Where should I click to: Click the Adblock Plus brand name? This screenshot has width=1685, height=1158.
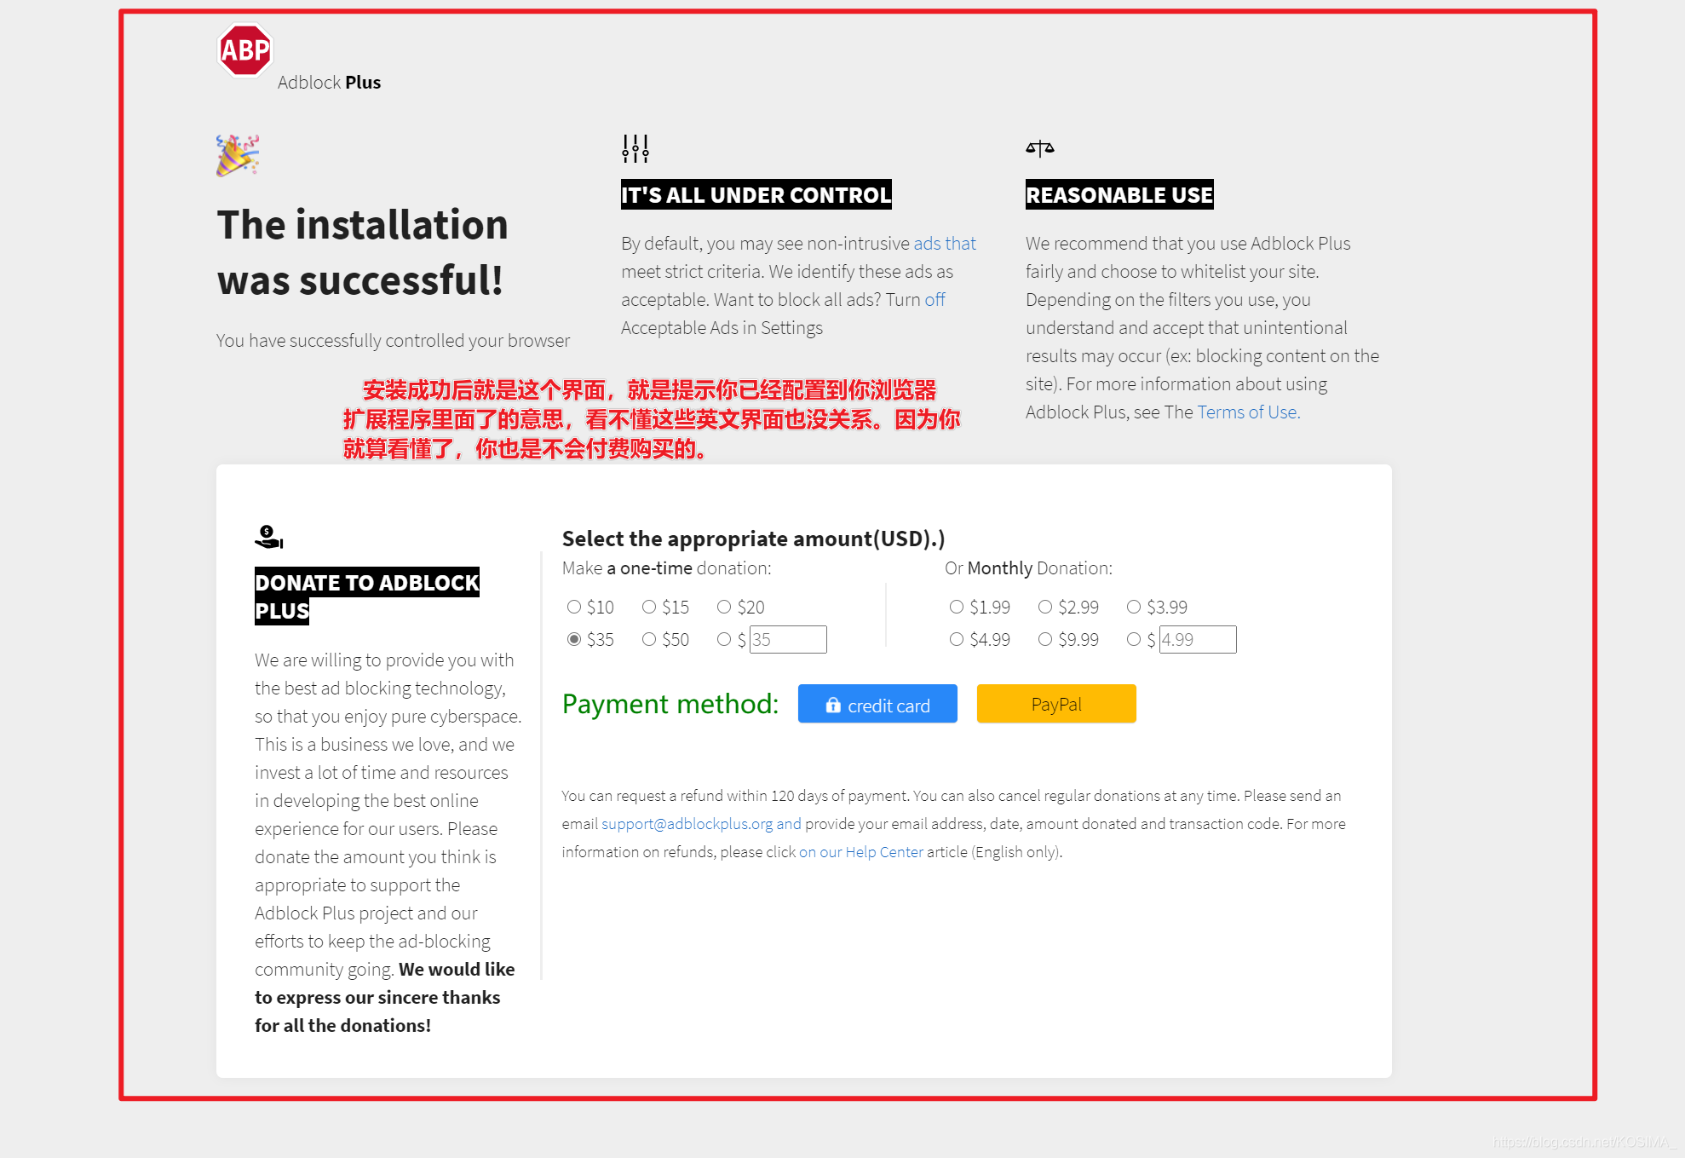[329, 83]
